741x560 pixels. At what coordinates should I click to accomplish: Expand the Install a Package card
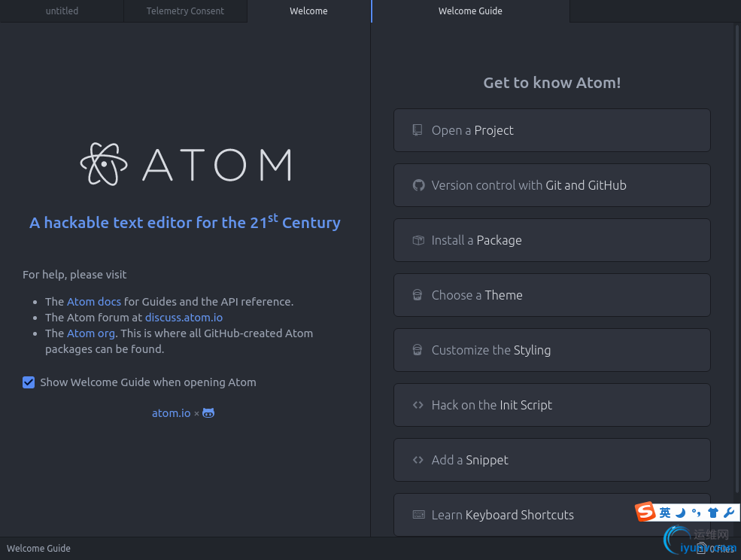pyautogui.click(x=552, y=240)
